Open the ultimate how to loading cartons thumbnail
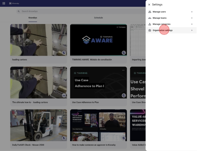The image size is (197, 151). point(38,83)
